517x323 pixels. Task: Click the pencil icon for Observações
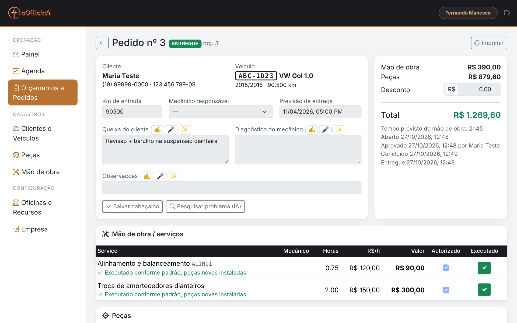(x=147, y=176)
